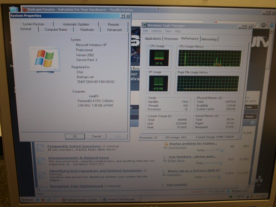Click the 'Processes: 32' status bar entry
This screenshot has height=207, width=276.
point(148,138)
